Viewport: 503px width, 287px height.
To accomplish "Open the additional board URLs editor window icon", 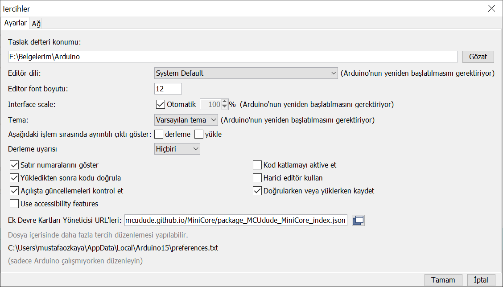I will tap(358, 220).
